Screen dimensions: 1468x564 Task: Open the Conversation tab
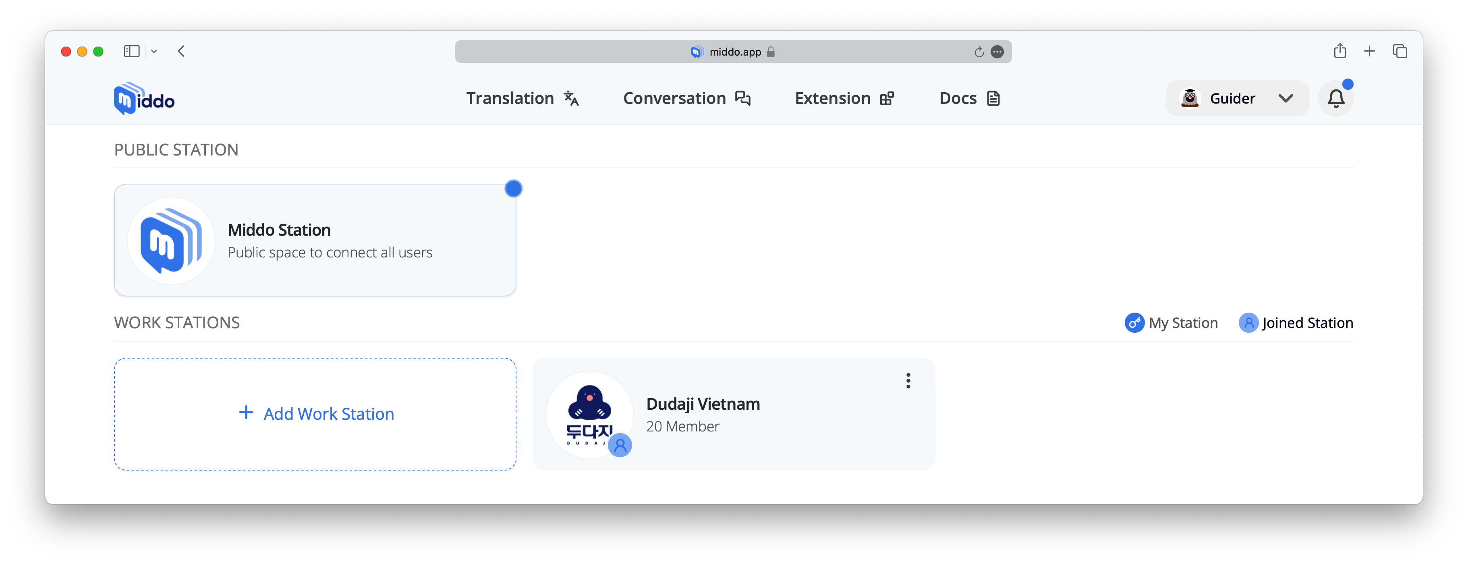coord(687,99)
